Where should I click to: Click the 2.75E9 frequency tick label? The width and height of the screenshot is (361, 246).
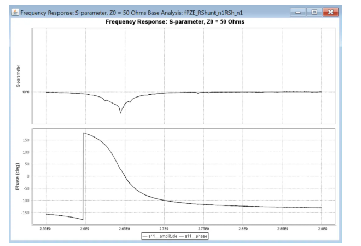pyautogui.click(x=203, y=225)
